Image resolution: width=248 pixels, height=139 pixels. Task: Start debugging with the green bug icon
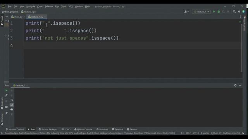pos(219,12)
